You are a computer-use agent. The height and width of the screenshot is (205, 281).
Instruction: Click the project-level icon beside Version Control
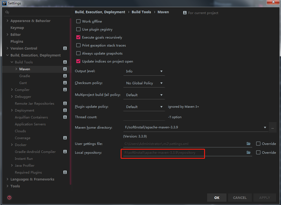coord(65,48)
